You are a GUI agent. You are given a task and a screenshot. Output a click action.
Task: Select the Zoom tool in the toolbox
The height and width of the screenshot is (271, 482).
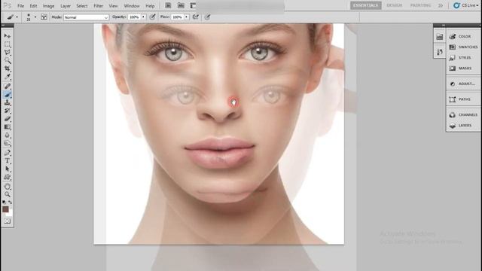(x=8, y=194)
